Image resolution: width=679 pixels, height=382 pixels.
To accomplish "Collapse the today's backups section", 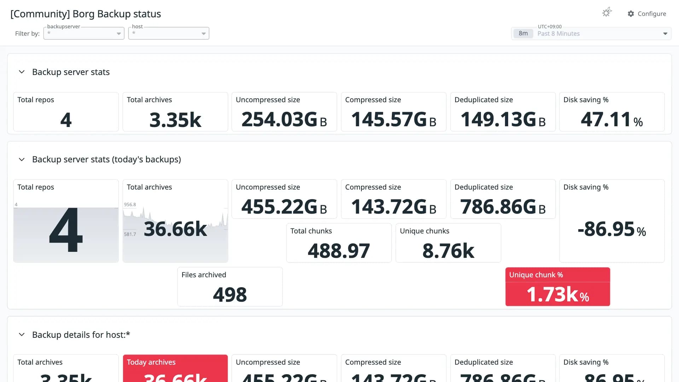I will (22, 160).
